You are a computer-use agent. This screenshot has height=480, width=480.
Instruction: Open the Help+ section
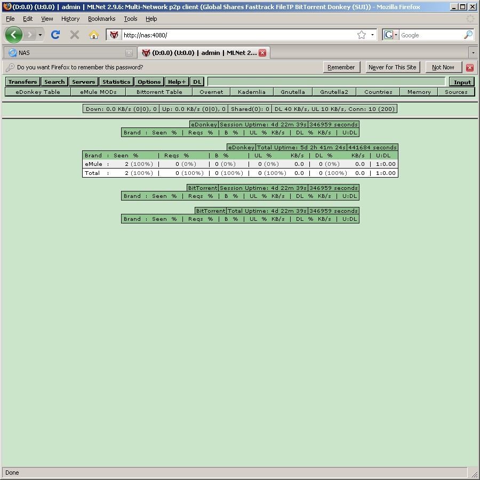click(x=177, y=82)
